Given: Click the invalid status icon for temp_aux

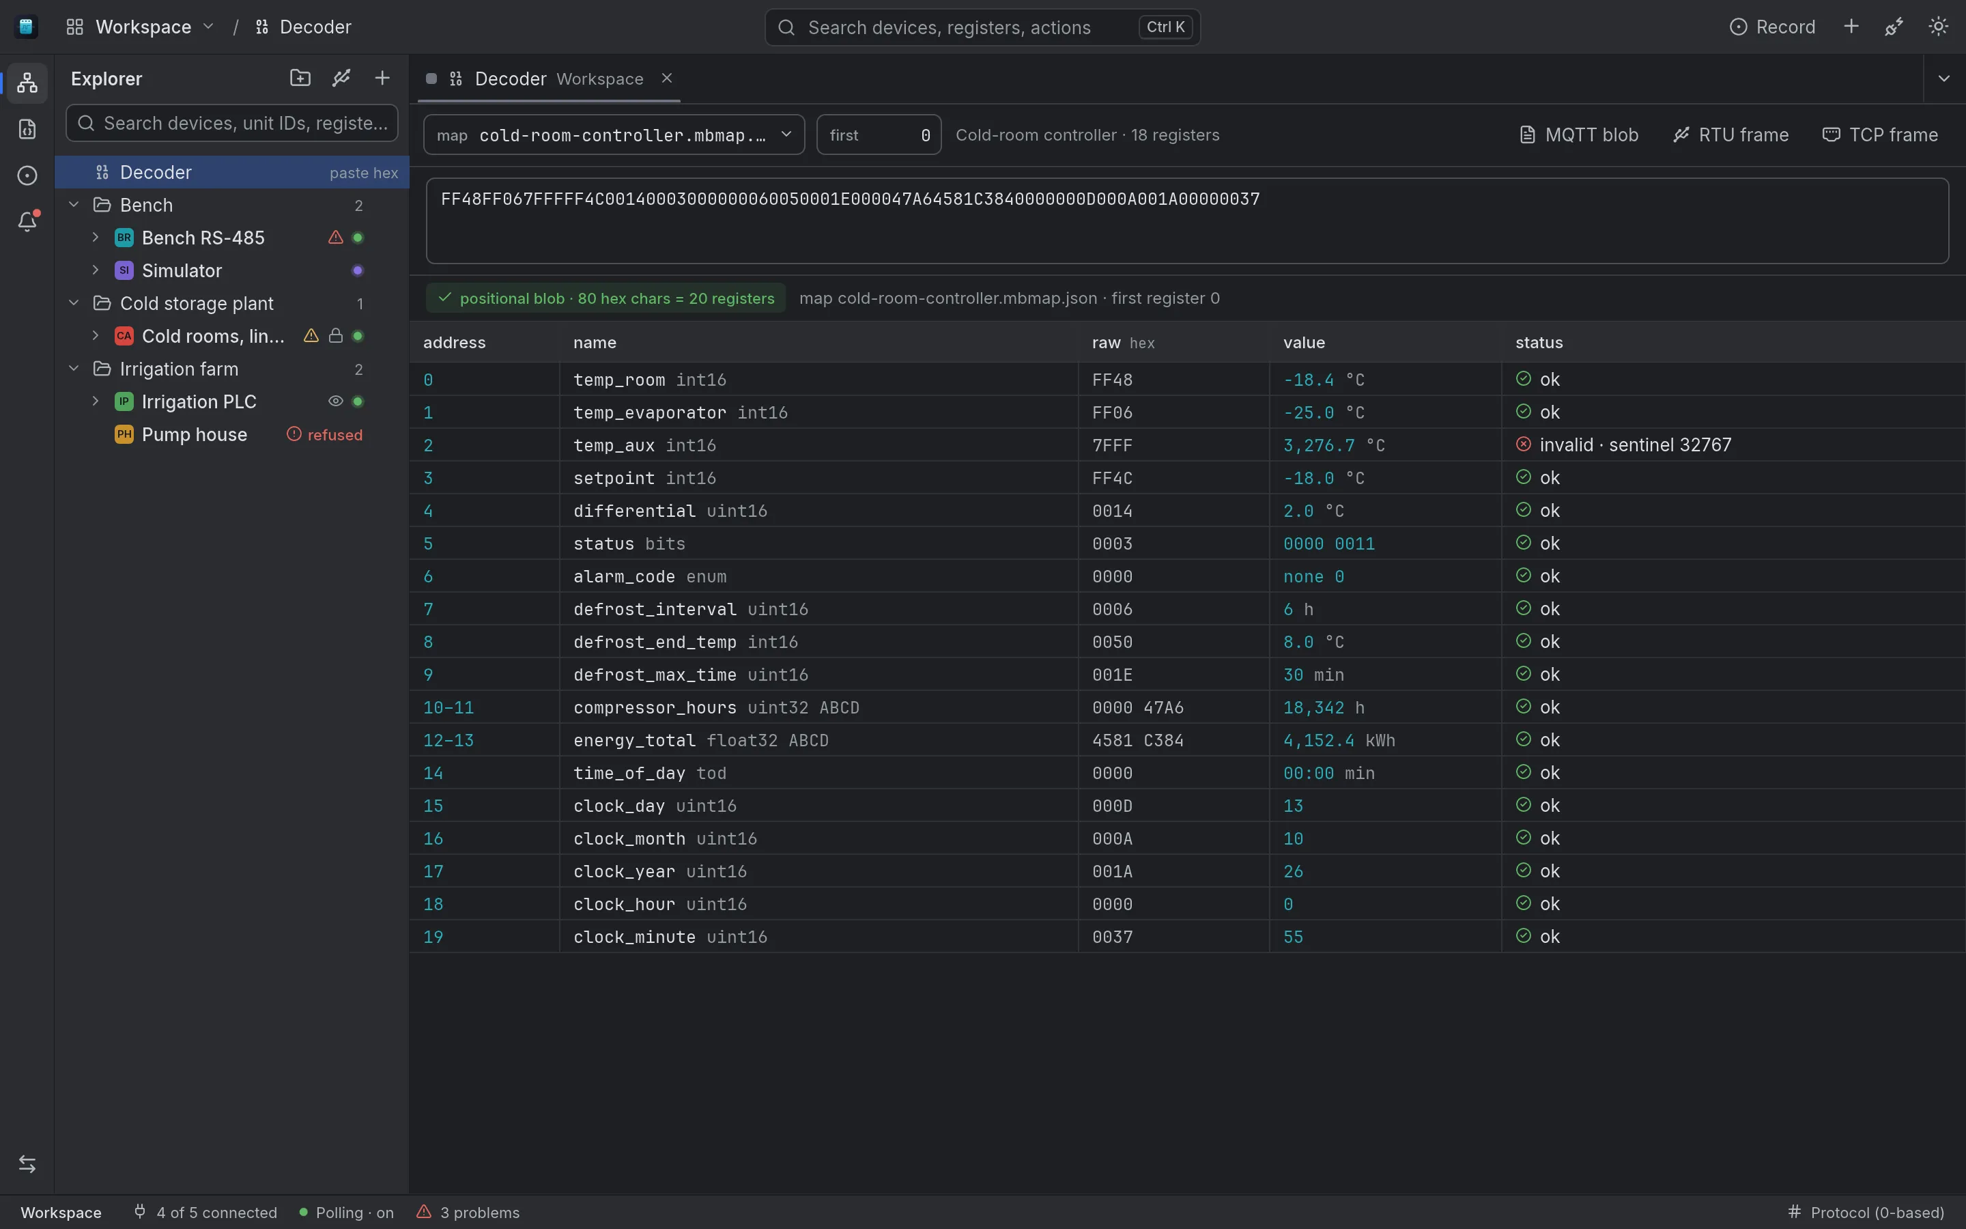Looking at the screenshot, I should point(1523,444).
